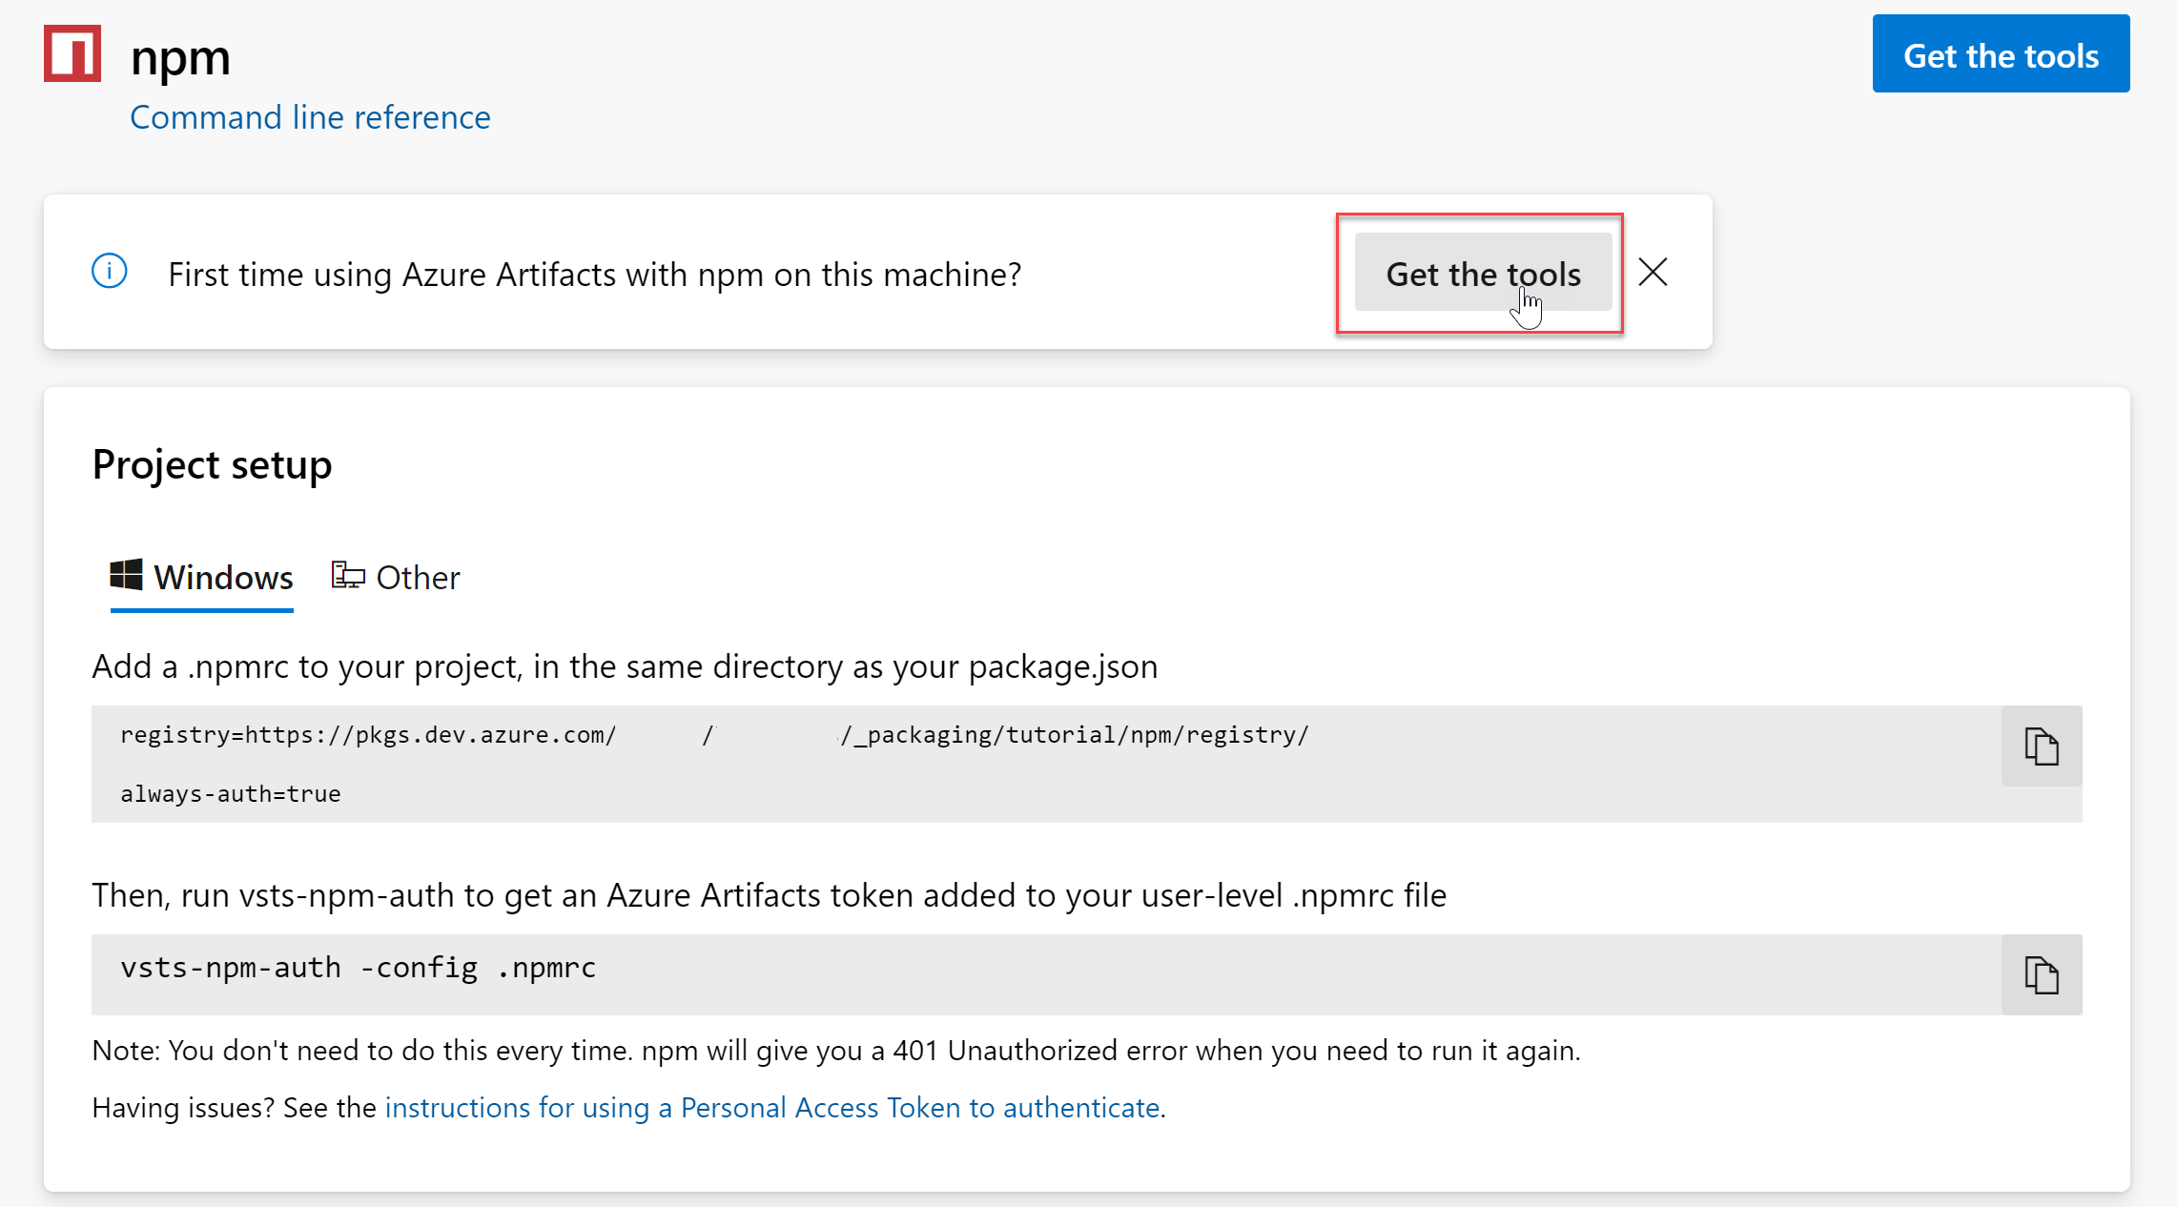Switch to the Other tab
Screen dimensions: 2177x1207
point(417,578)
